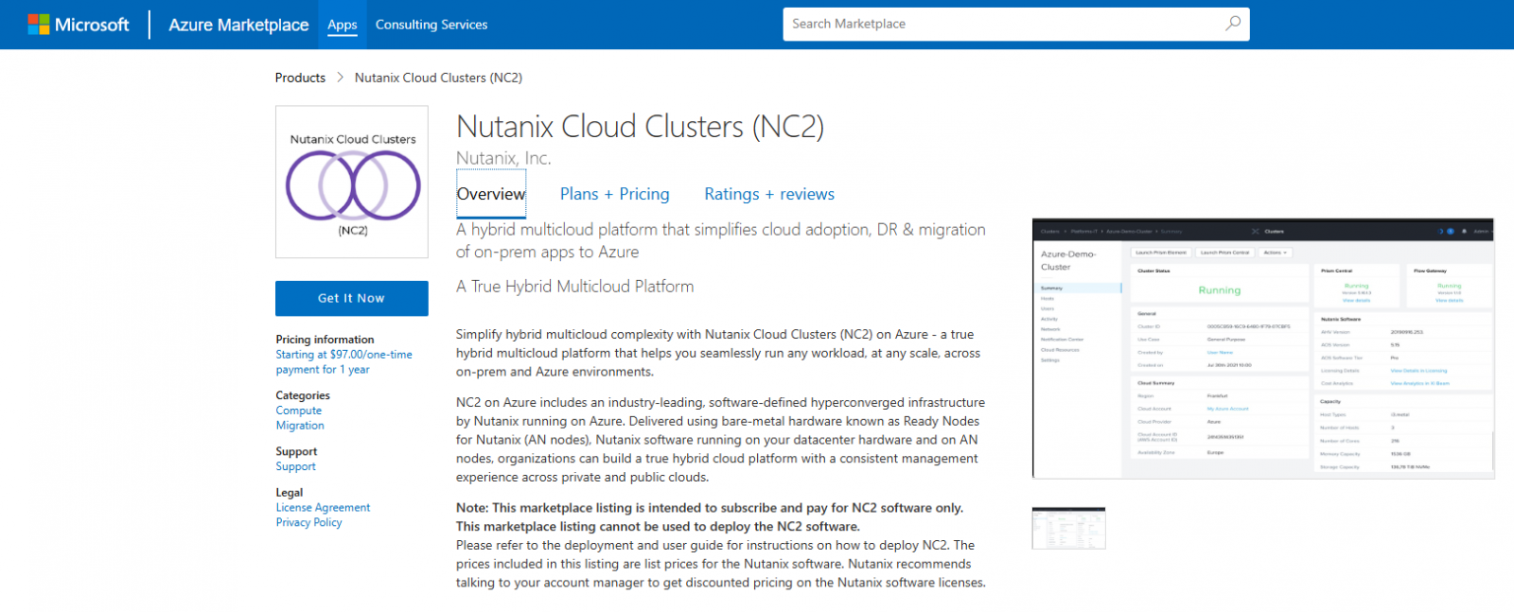Select the Overview tab
The height and width of the screenshot is (612, 1514).
(x=491, y=194)
